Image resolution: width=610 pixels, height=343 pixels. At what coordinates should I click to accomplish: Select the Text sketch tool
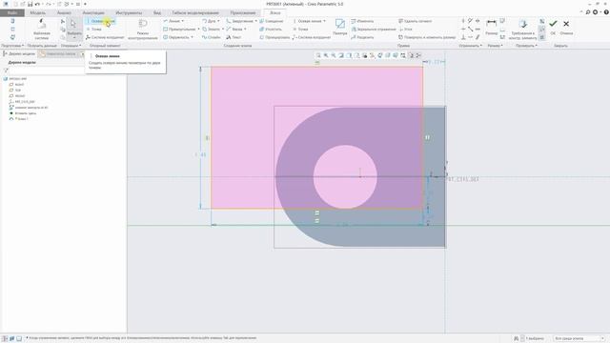tap(234, 37)
